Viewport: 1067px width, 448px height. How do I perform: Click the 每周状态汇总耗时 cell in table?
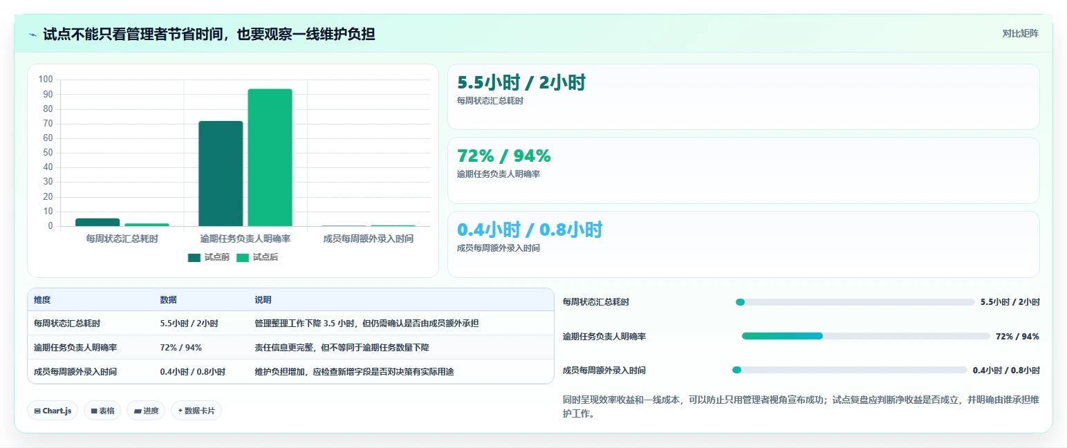tap(67, 324)
